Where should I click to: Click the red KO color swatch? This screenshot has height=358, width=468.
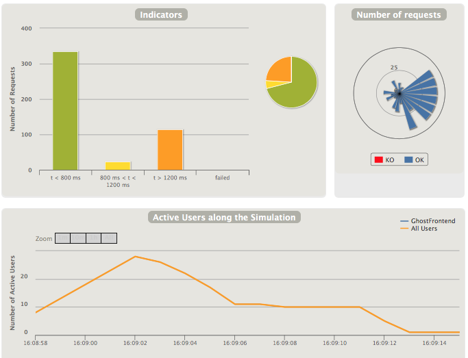tap(377, 159)
